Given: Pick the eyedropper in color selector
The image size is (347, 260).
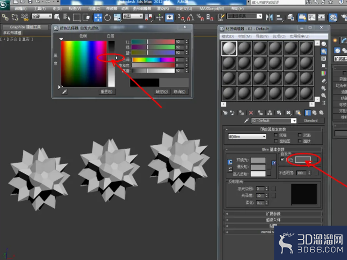Looking at the screenshot, I should click(64, 92).
